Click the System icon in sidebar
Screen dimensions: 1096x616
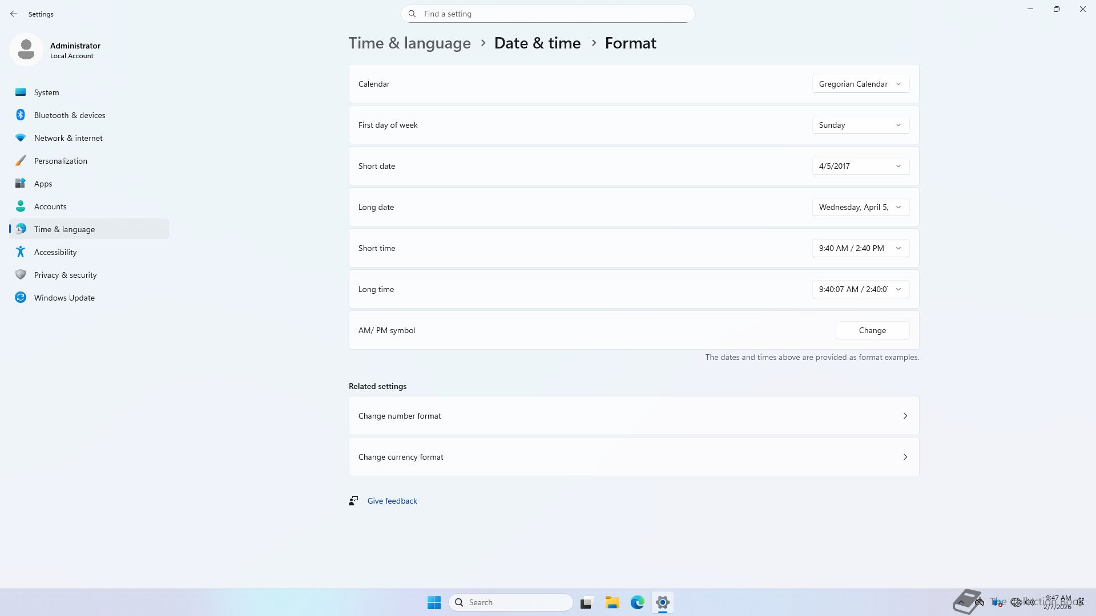click(21, 92)
